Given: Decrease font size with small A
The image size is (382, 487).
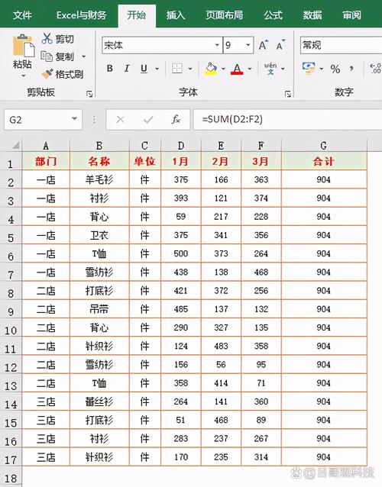Looking at the screenshot, I should tap(280, 45).
